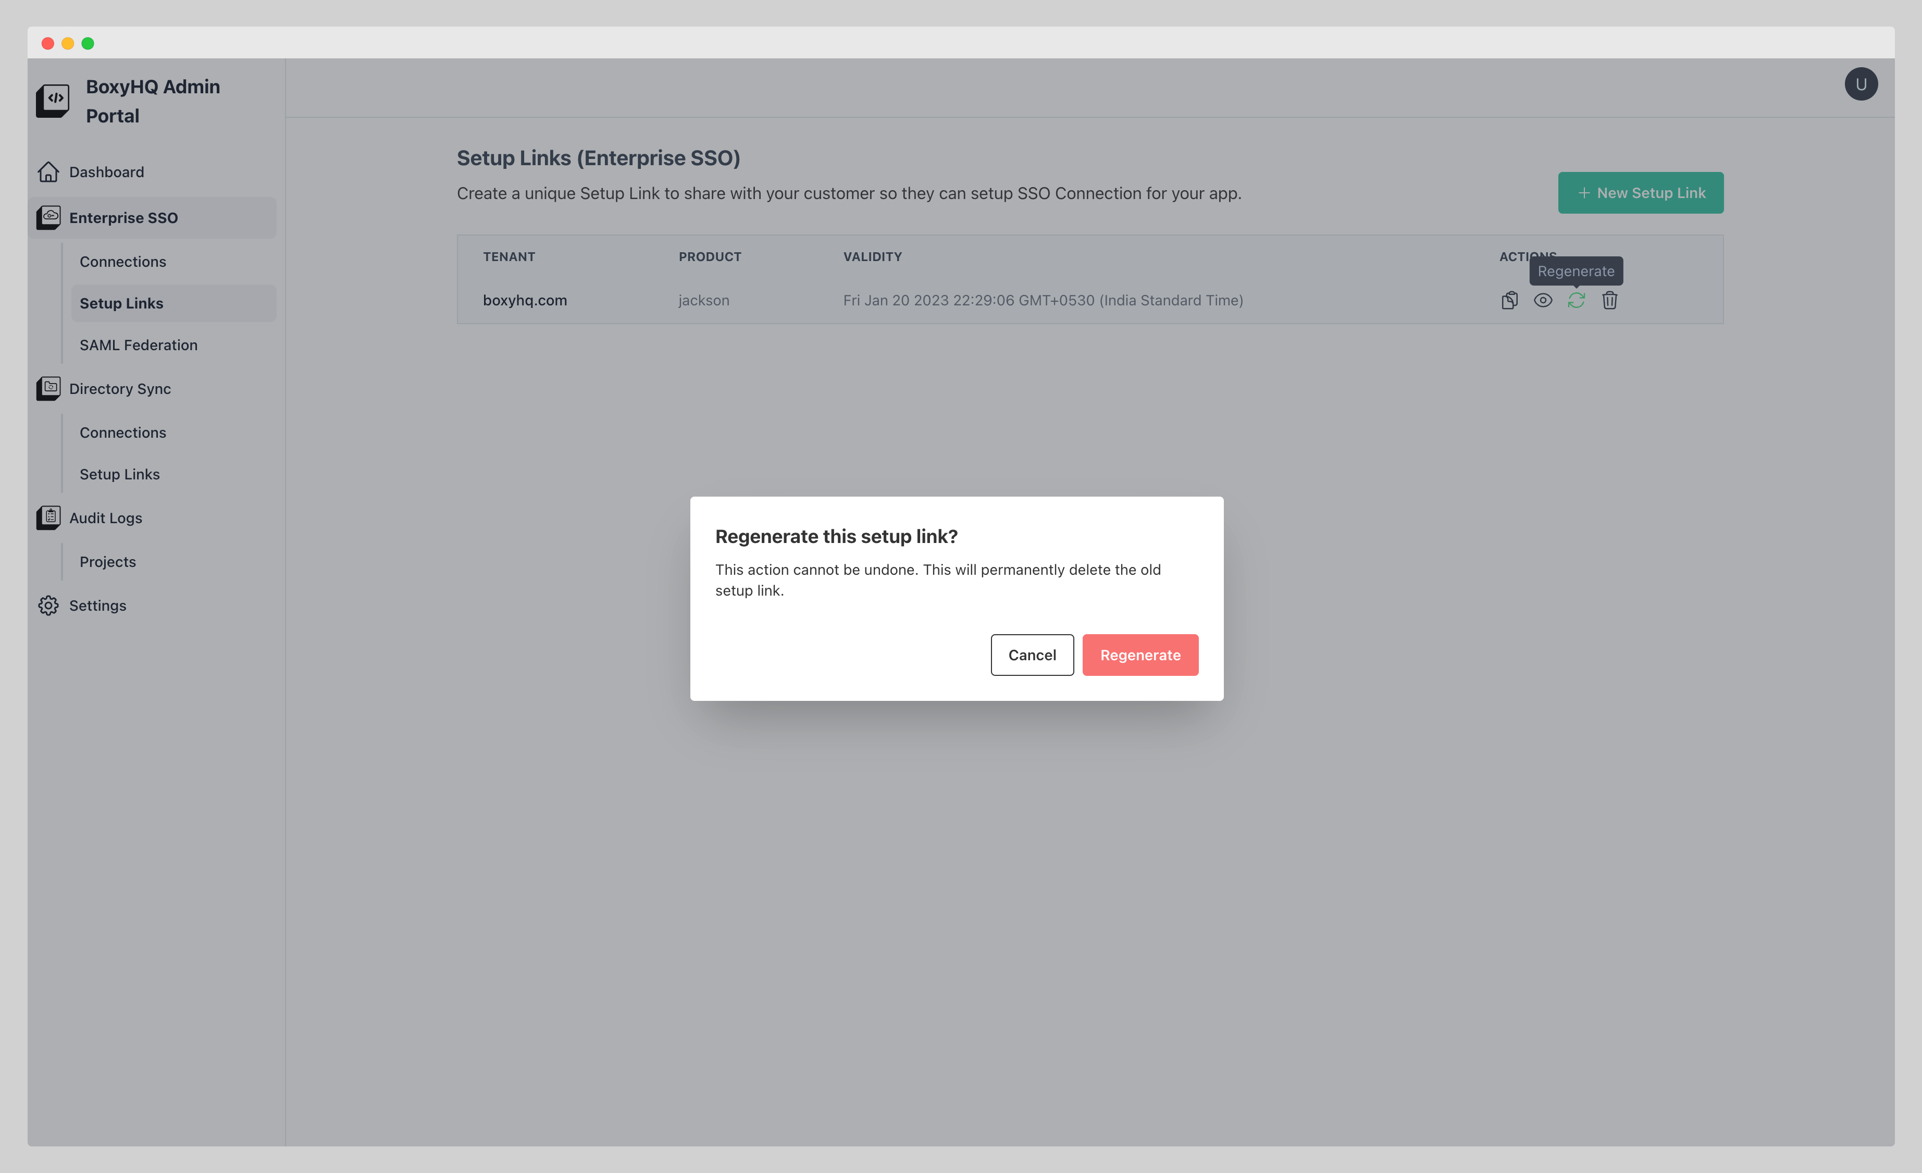Image resolution: width=1922 pixels, height=1173 pixels.
Task: Click the Settings gear icon
Action: coord(48,605)
